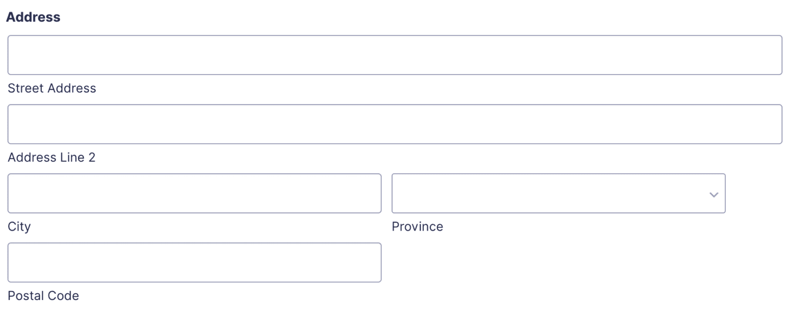Click the Address Line 2 label

coord(52,158)
